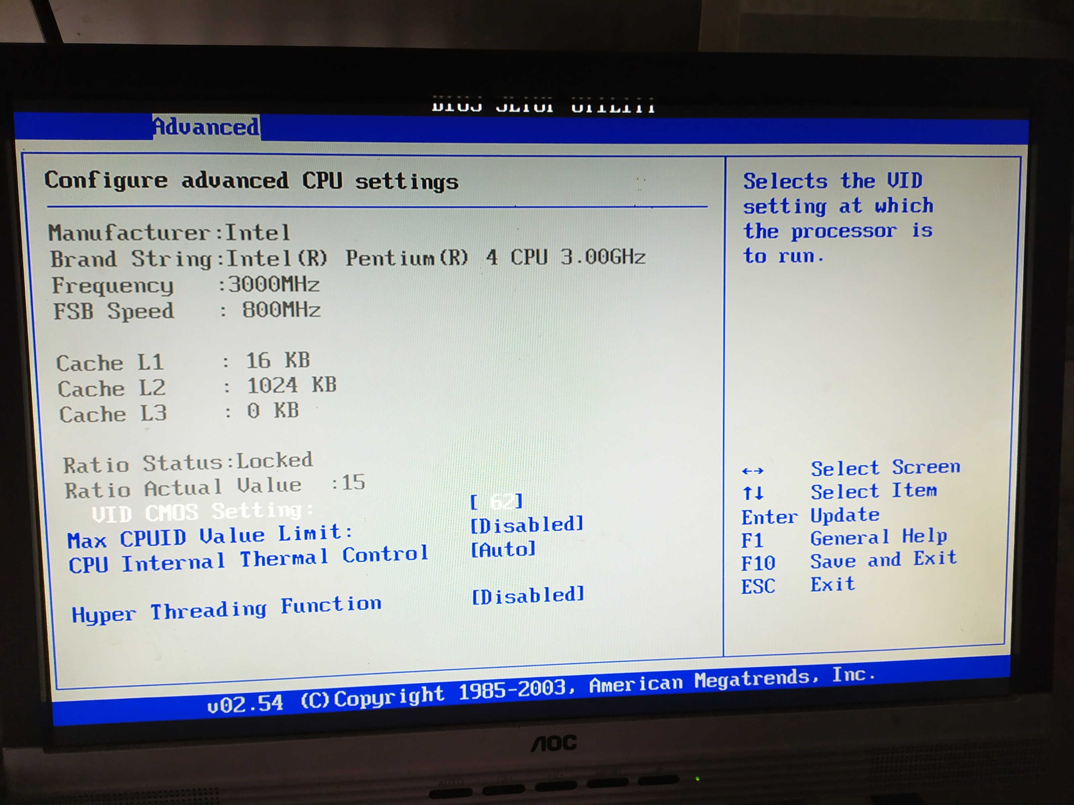Image resolution: width=1074 pixels, height=805 pixels.
Task: Click the Select Item help text
Action: coord(874,491)
